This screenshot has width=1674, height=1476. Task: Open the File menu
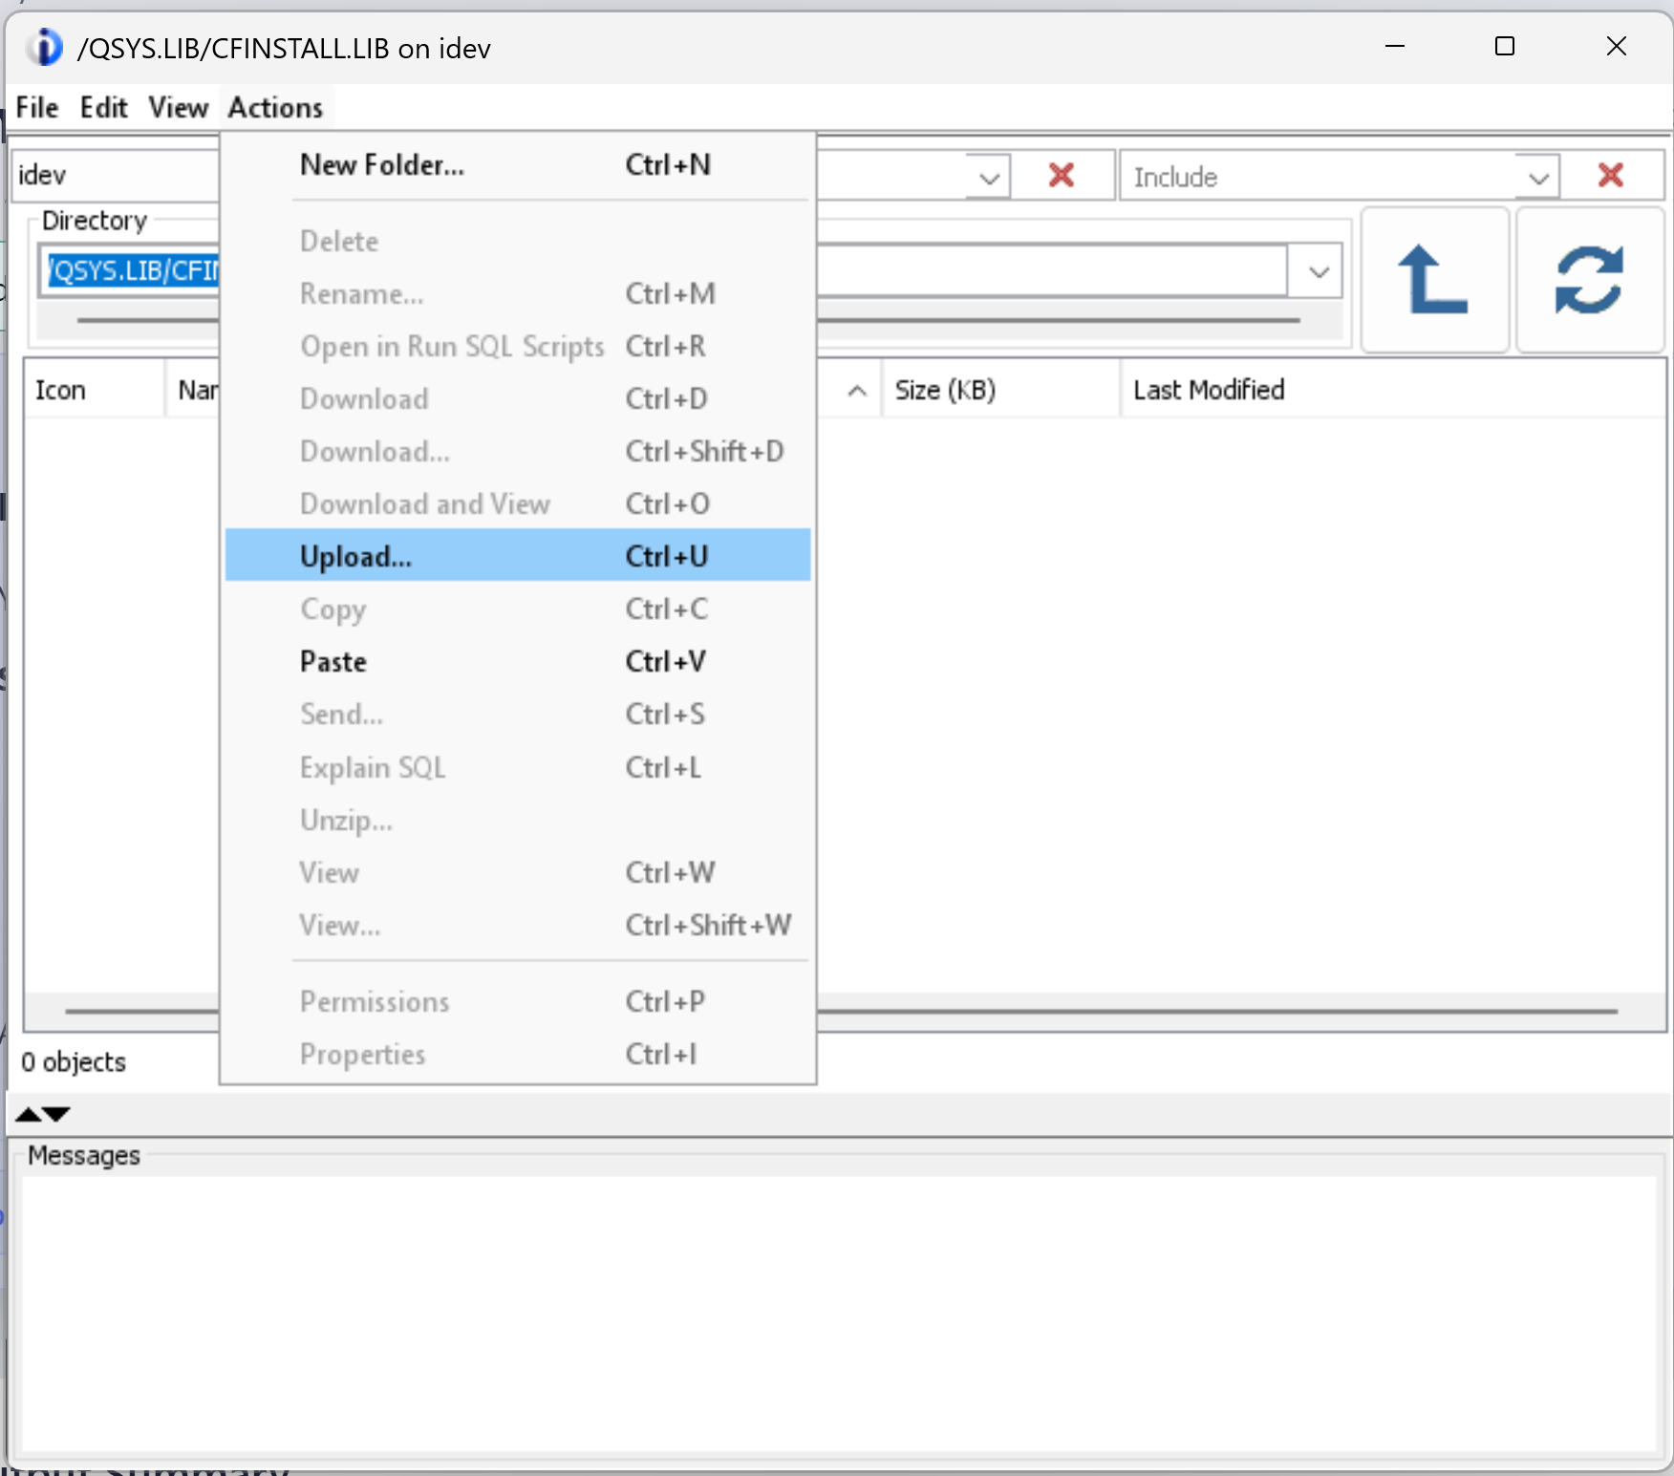pos(37,108)
